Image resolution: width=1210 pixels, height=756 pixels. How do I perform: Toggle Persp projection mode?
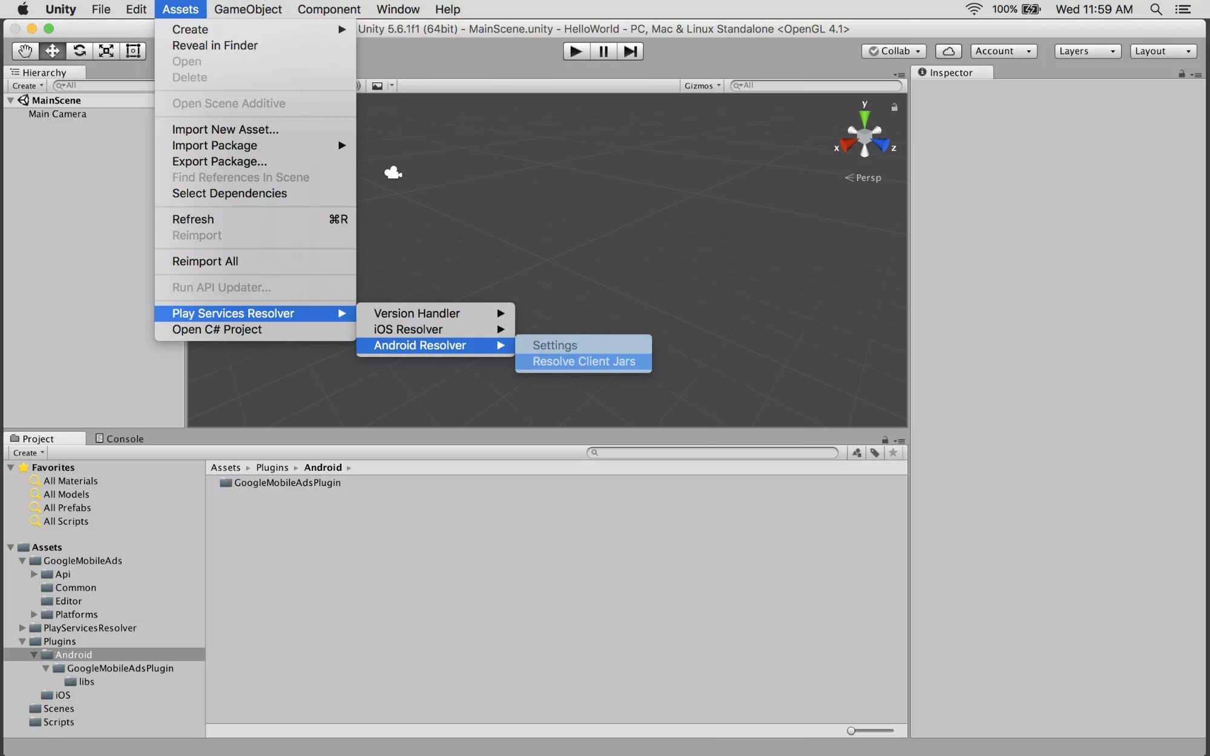click(x=863, y=177)
